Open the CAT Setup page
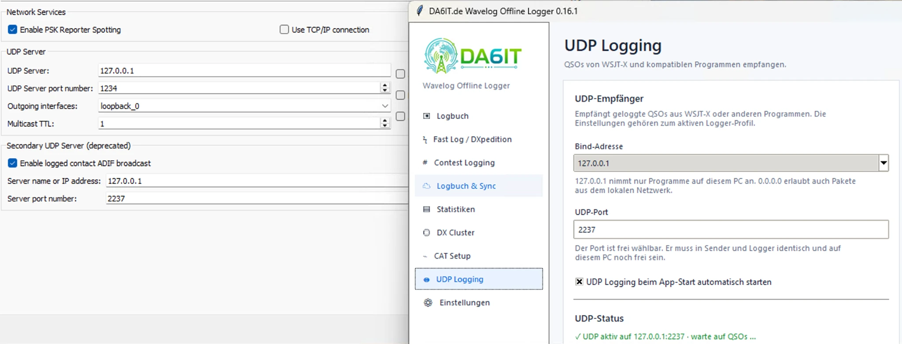Screen dimensions: 902x344 (x=479, y=256)
